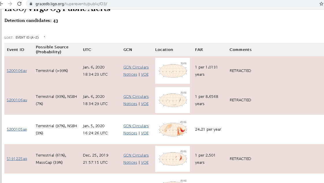Image resolution: width=324 pixels, height=183 pixels.
Task: Click the Location column header
Action: click(x=164, y=49)
